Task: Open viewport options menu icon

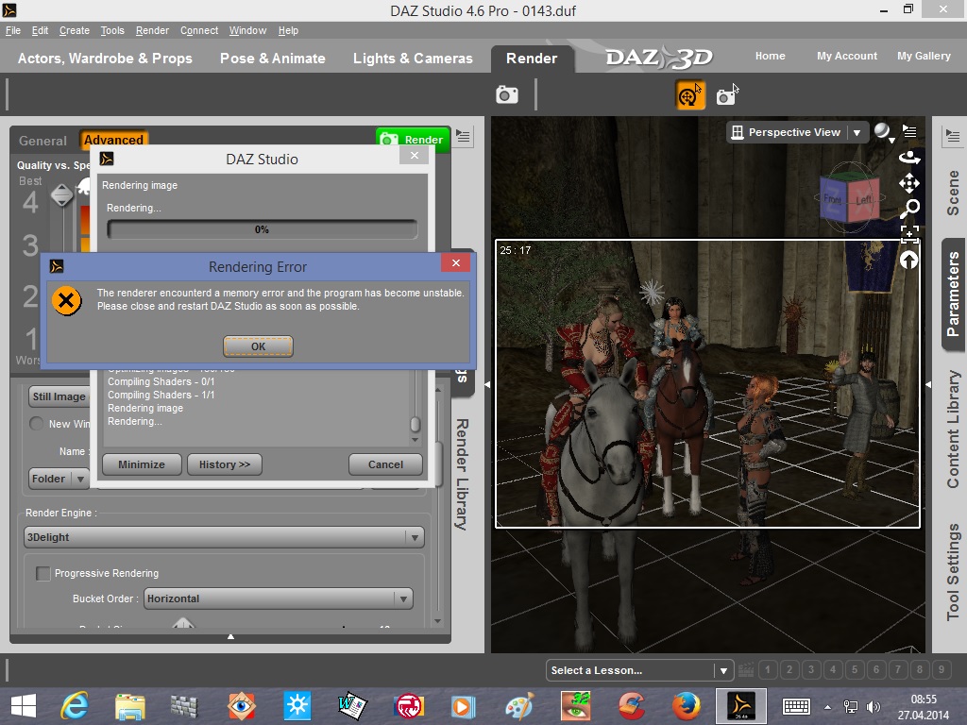Action: [x=909, y=131]
